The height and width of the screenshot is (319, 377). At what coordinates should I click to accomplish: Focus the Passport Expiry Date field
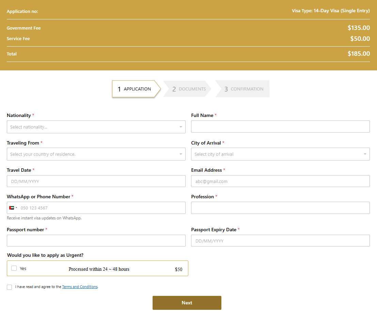280,241
